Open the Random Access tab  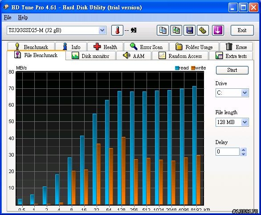point(180,56)
